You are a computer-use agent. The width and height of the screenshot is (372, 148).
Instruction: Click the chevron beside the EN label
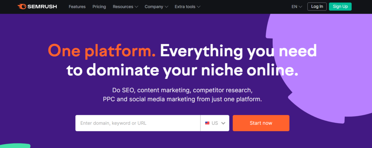[300, 7]
